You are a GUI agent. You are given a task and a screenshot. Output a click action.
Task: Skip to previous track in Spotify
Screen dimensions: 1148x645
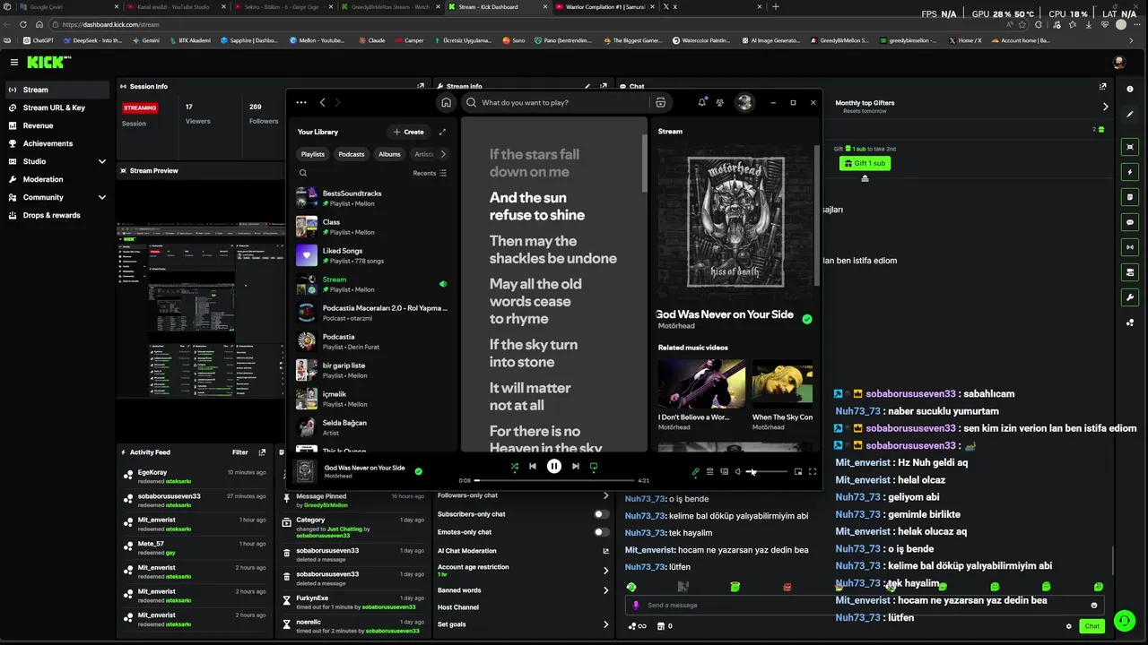[533, 467]
